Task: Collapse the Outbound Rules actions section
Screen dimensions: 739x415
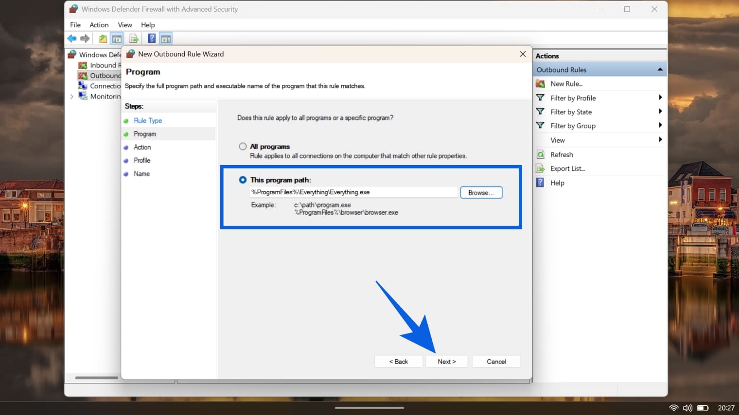Action: point(660,69)
